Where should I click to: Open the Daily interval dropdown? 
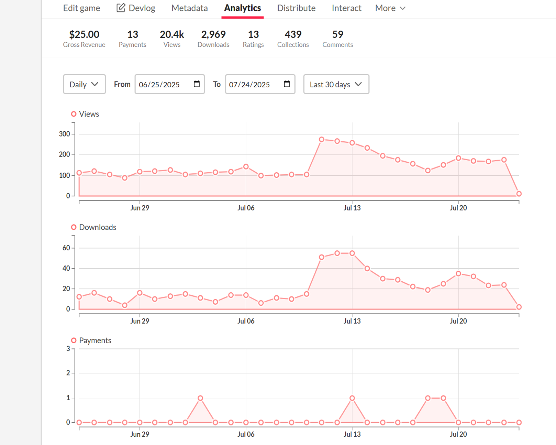(84, 84)
